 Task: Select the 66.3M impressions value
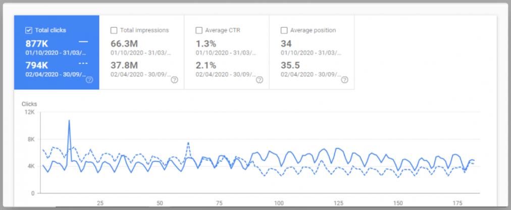(124, 43)
